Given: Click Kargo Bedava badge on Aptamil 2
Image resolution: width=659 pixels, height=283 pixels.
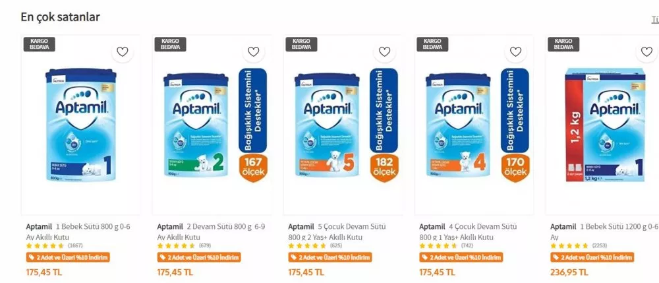Looking at the screenshot, I should [x=171, y=44].
